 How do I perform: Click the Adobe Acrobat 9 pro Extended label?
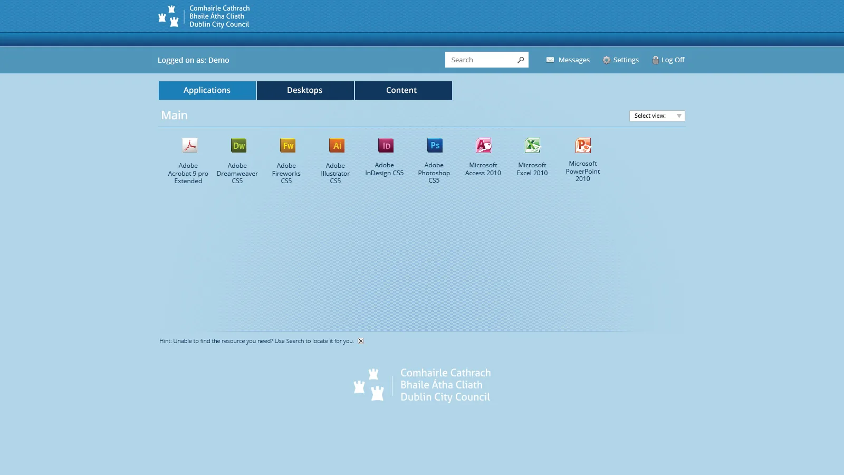point(188,173)
